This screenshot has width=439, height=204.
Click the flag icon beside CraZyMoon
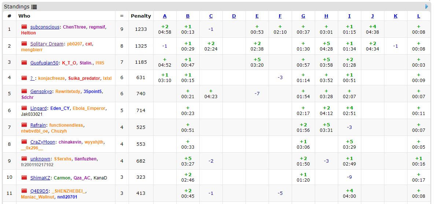(x=25, y=142)
